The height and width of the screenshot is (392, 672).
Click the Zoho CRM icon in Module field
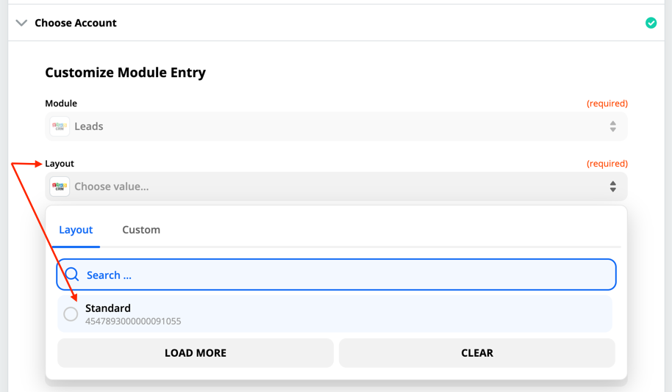60,126
